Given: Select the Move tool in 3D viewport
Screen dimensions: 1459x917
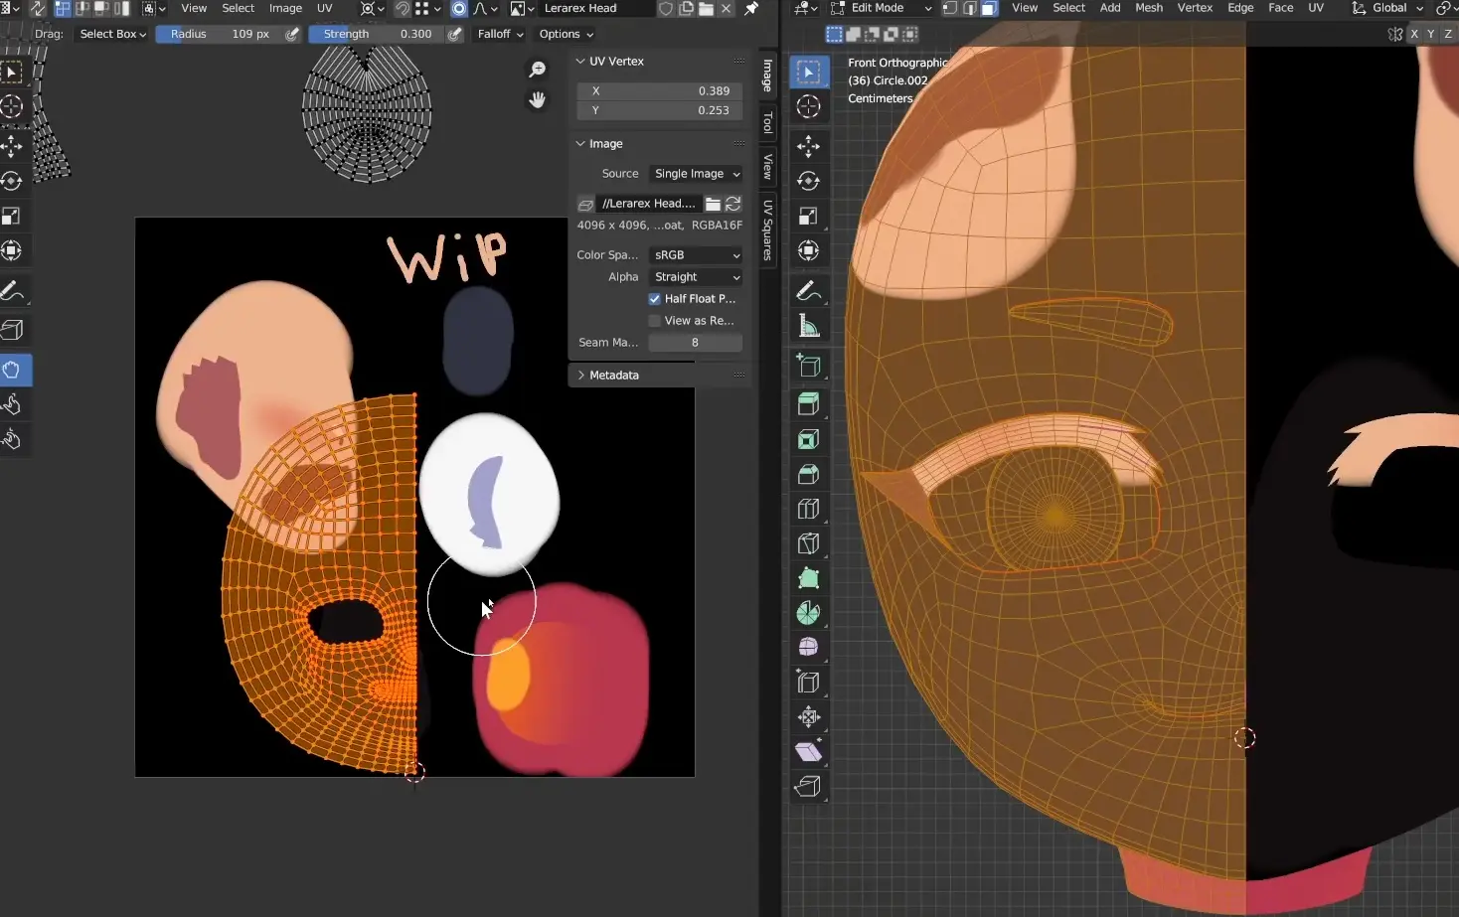Looking at the screenshot, I should (808, 146).
